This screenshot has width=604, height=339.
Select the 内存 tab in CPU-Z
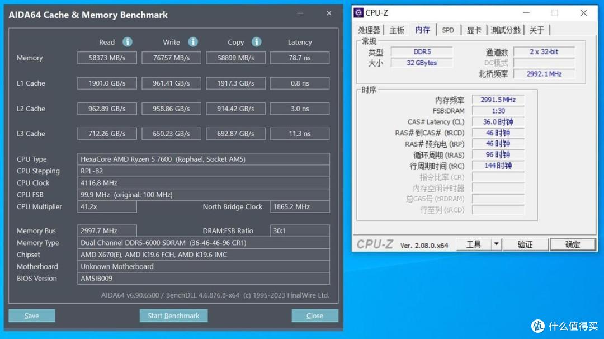coord(423,29)
